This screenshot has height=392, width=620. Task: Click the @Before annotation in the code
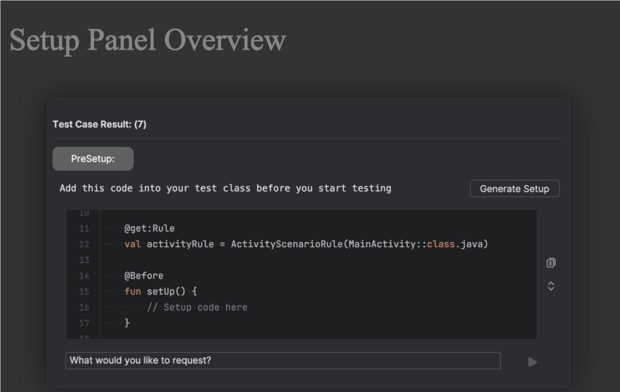coord(144,276)
